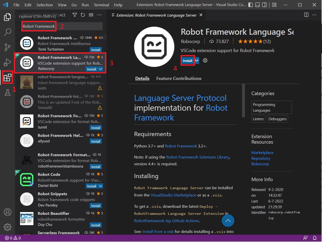This screenshot has width=322, height=242.
Task: Open the Install from a vsix link
Action: [x=158, y=231]
